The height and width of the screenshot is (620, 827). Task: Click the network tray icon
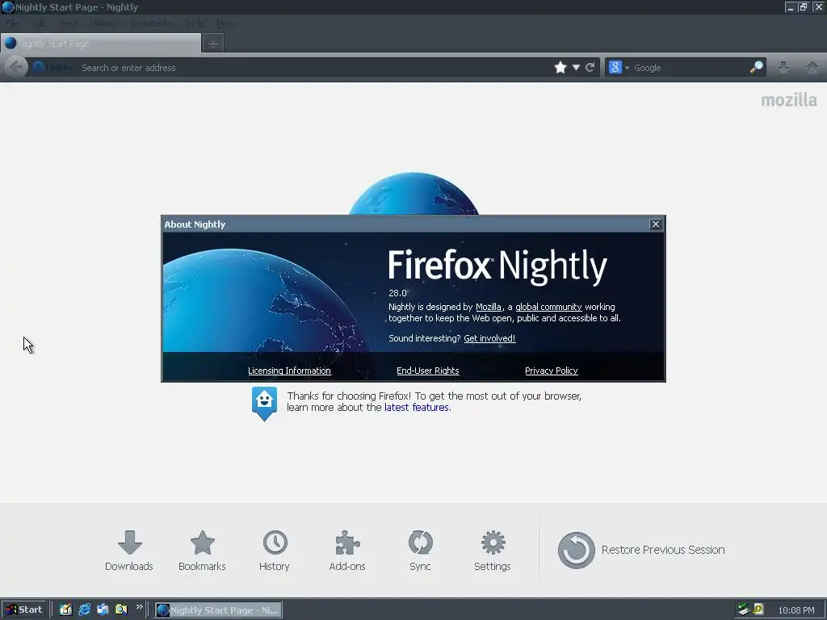click(x=744, y=610)
